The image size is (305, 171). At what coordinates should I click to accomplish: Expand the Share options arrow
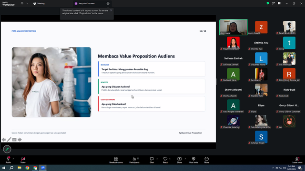185,159
